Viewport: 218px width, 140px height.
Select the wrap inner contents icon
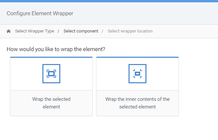(137, 74)
